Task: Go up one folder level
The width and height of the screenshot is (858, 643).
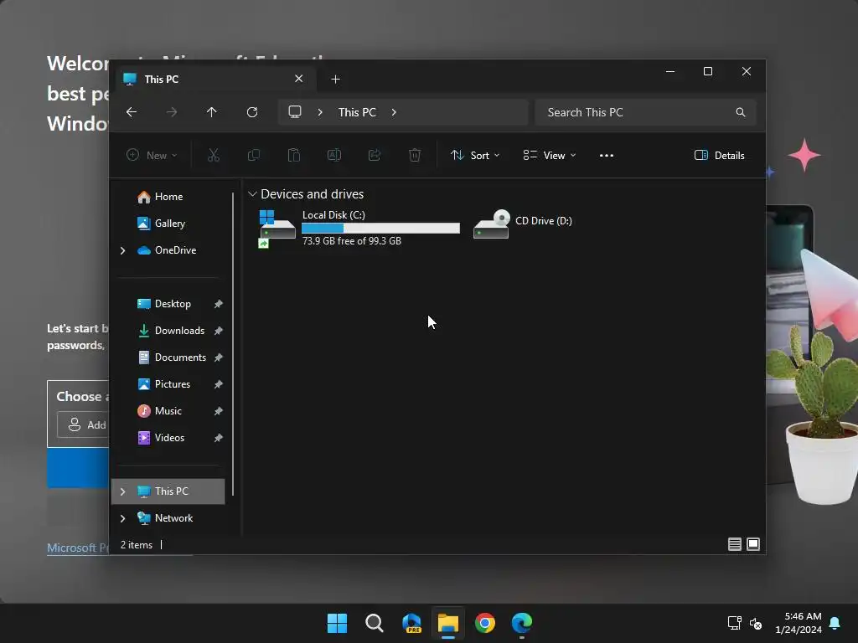Action: click(212, 112)
